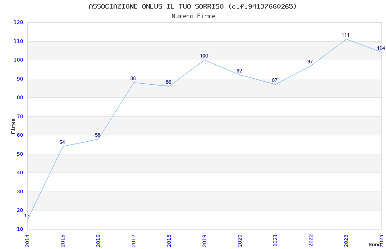Viewport: 386px width, 249px height.
Task: Click the y-axis value 120
Action: 19,22
